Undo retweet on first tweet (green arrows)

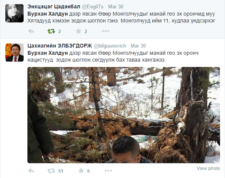tap(51, 31)
